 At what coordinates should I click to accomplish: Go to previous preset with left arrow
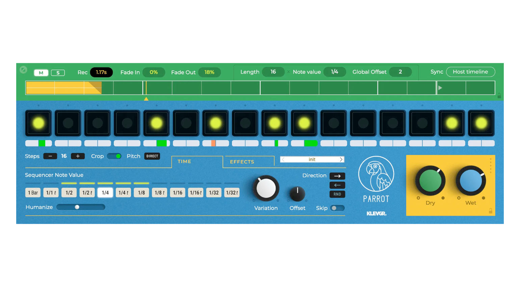tap(283, 159)
